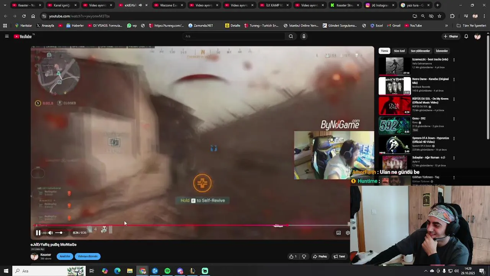Open RÜFÜS DU SOL On My Knees thumbnail

(395, 105)
